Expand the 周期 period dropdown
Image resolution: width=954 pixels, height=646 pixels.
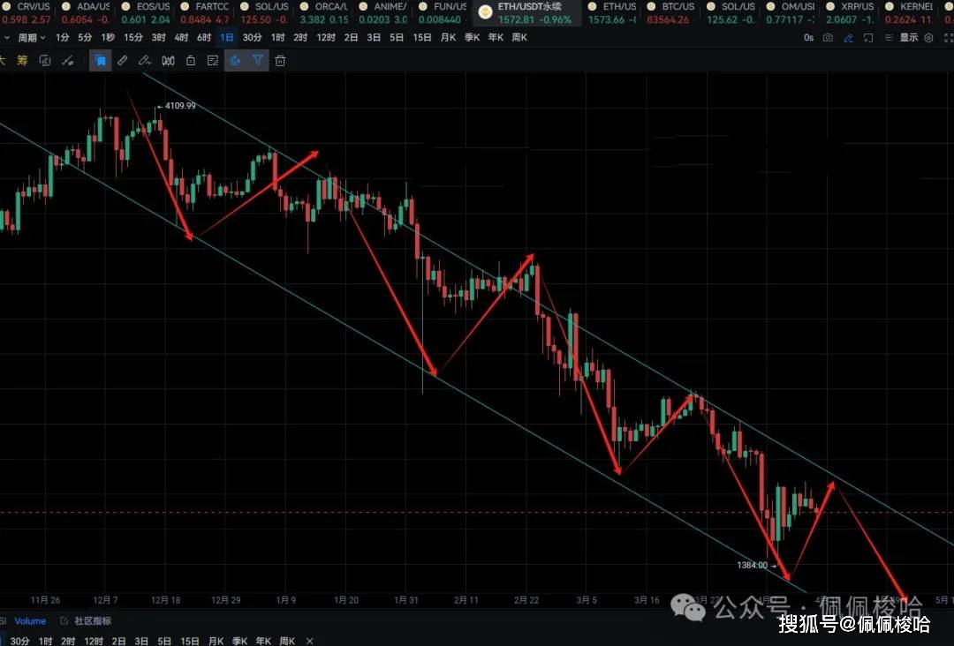(x=32, y=38)
